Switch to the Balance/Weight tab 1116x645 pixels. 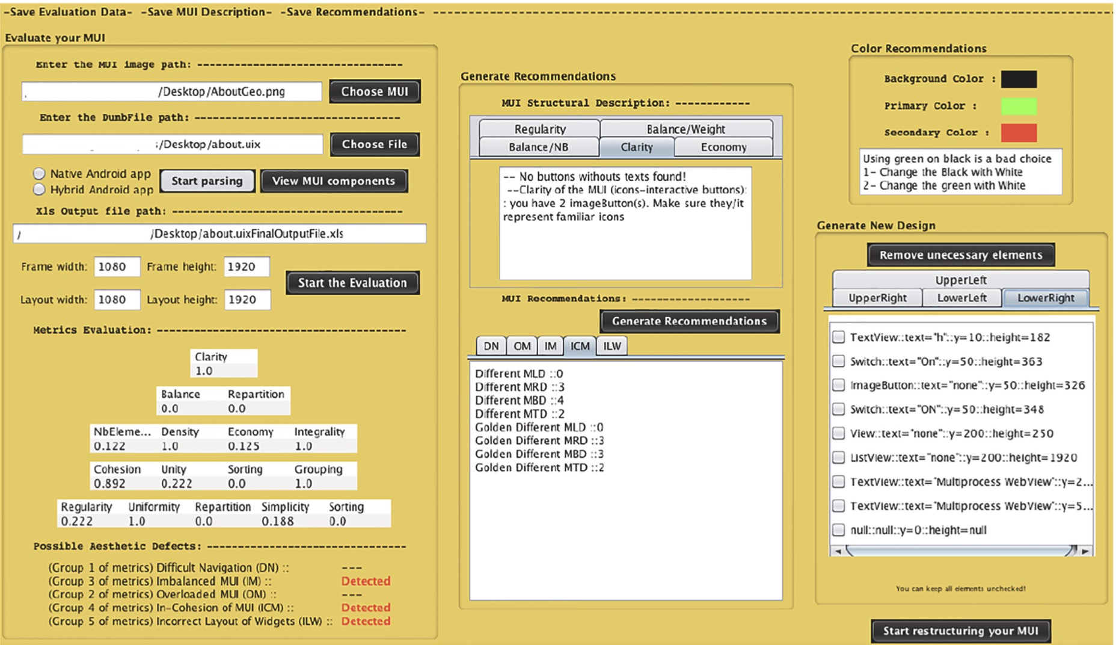tap(686, 129)
